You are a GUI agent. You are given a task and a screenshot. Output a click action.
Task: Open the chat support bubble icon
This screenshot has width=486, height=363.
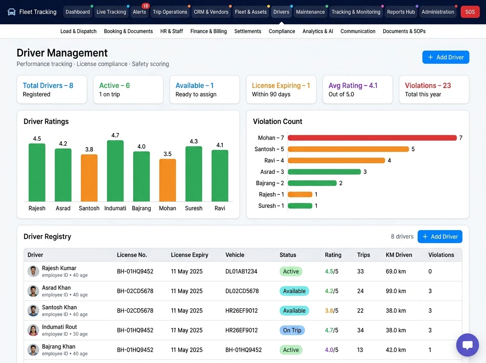(467, 345)
